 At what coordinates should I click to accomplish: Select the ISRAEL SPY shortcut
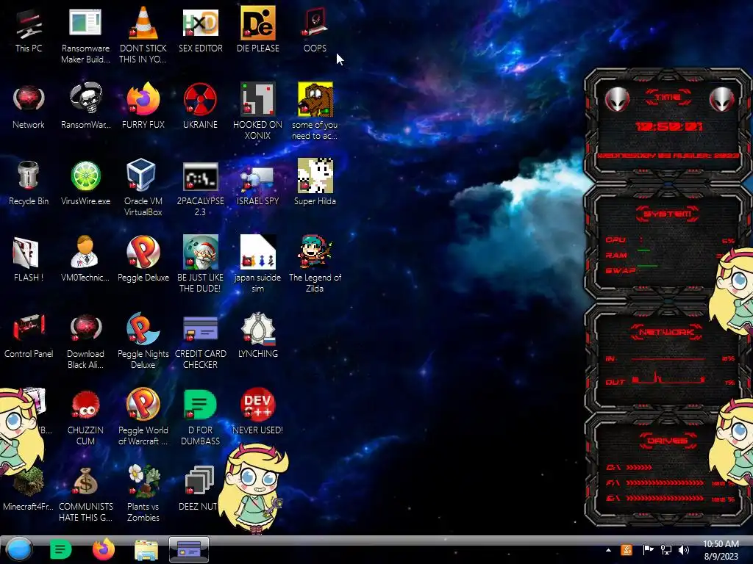(x=258, y=178)
